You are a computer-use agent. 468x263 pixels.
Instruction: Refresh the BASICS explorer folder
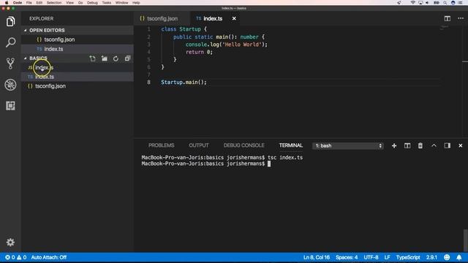click(116, 58)
